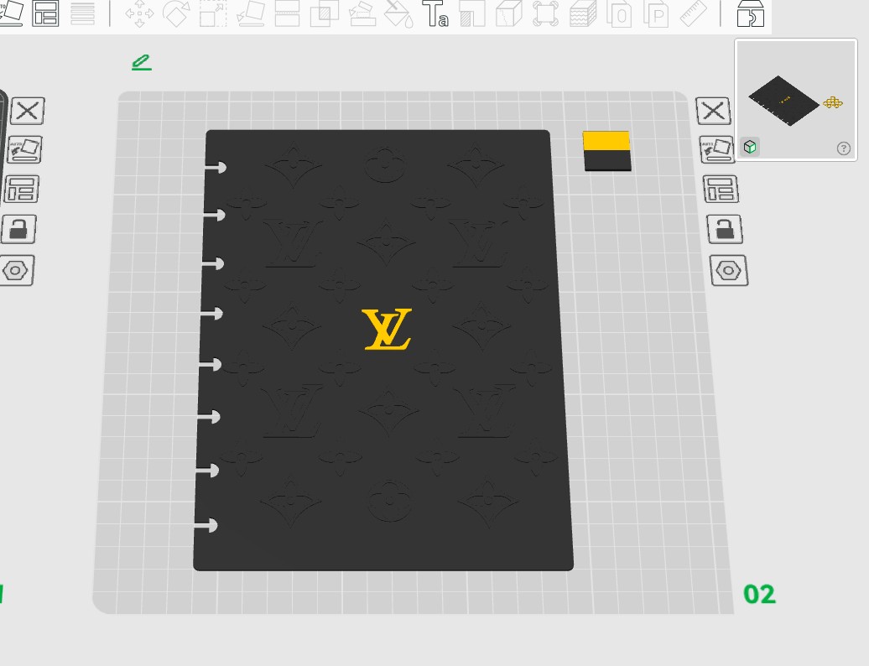Remove the left plate with its X icon
869x666 pixels.
point(27,112)
